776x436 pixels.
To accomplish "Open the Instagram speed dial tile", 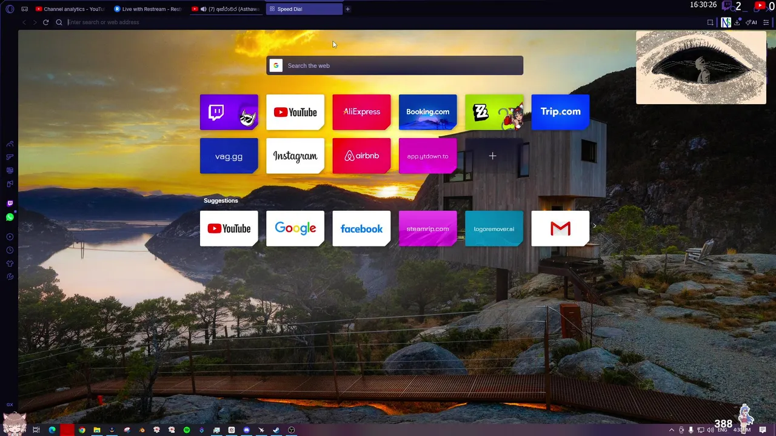I will tap(295, 156).
